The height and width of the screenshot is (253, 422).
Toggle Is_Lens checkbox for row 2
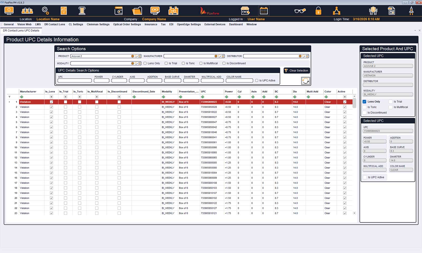point(51,107)
